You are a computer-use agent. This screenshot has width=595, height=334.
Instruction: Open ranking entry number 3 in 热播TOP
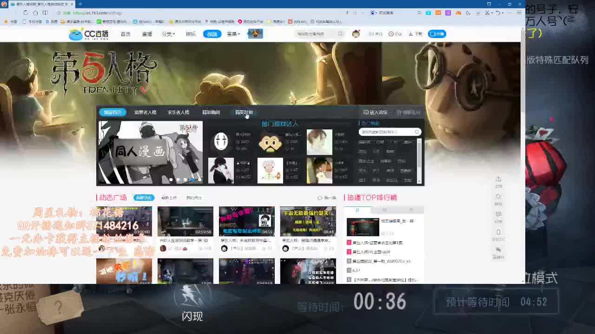(372, 252)
